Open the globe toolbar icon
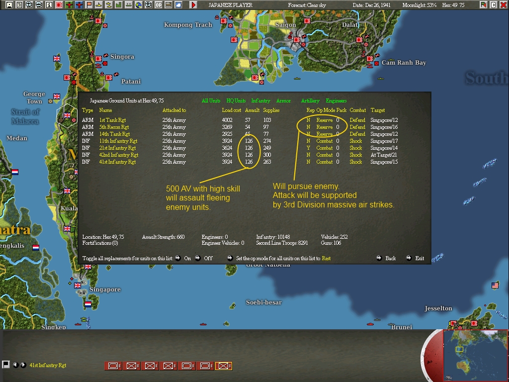The image size is (509, 382). pos(139,5)
